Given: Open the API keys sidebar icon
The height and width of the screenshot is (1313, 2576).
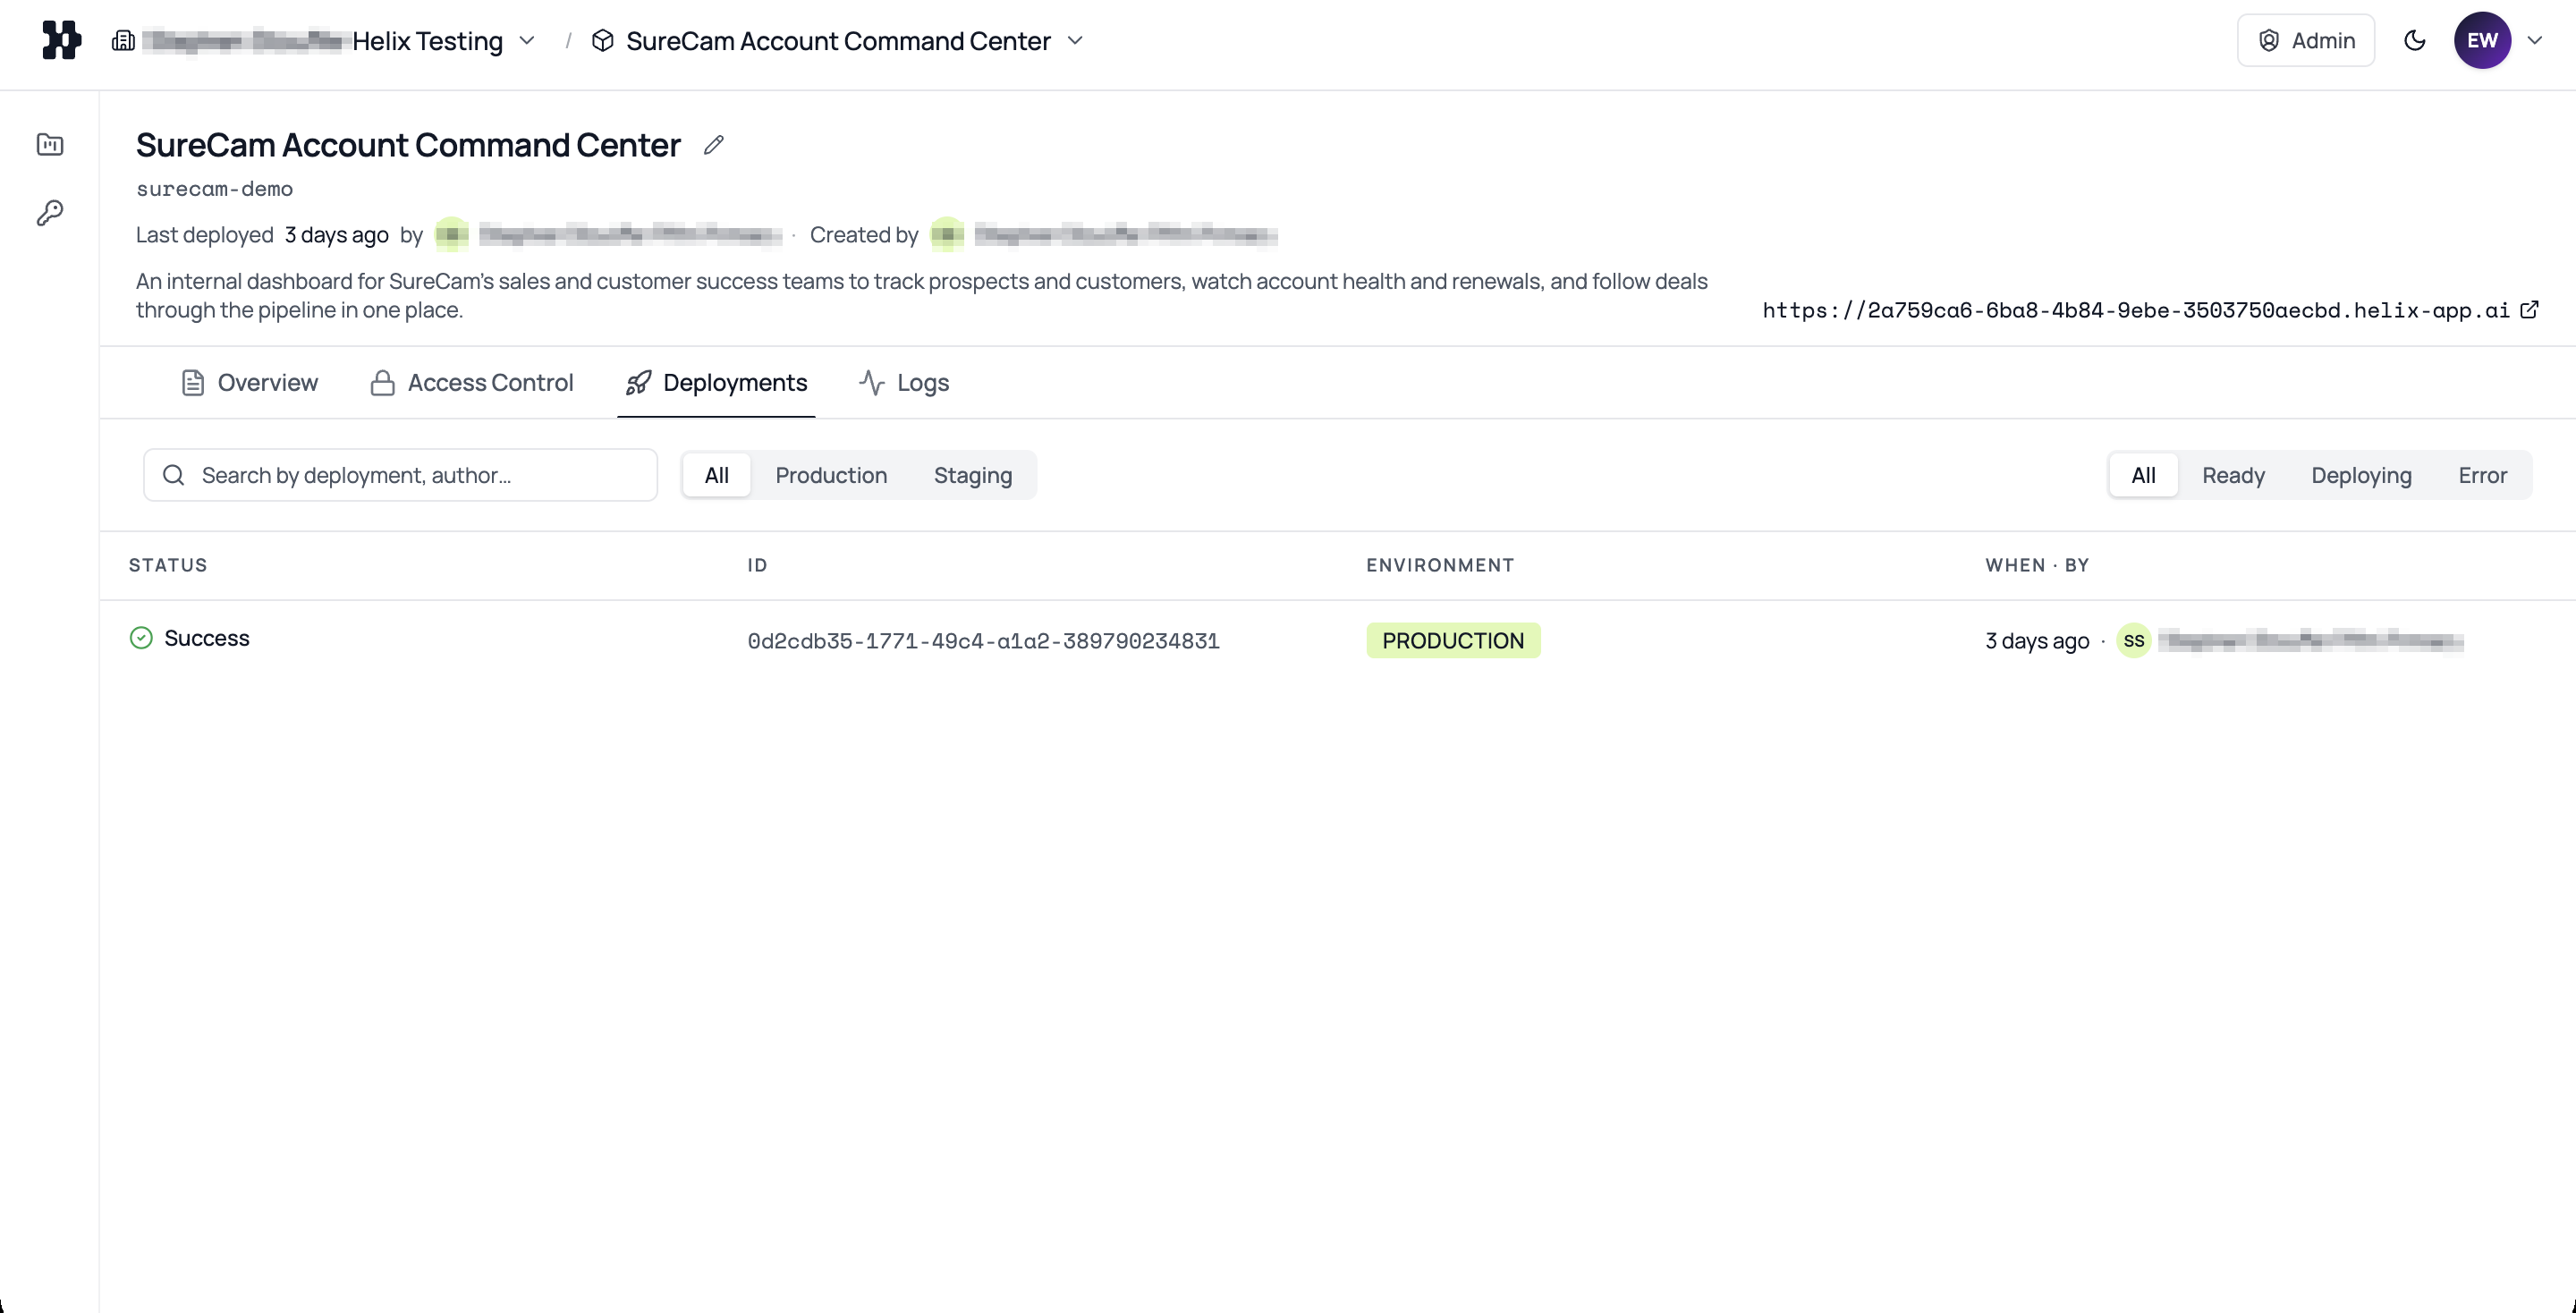Looking at the screenshot, I should (50, 212).
